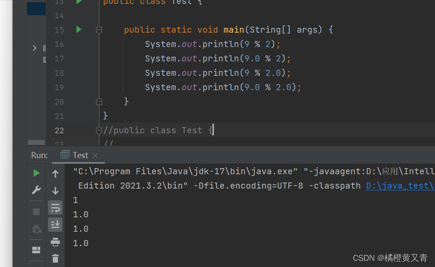Clear all console output with trash icon
Image resolution: width=435 pixels, height=267 pixels.
tap(55, 258)
